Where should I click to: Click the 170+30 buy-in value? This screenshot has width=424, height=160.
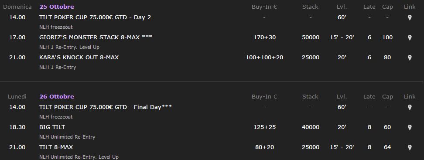(264, 37)
